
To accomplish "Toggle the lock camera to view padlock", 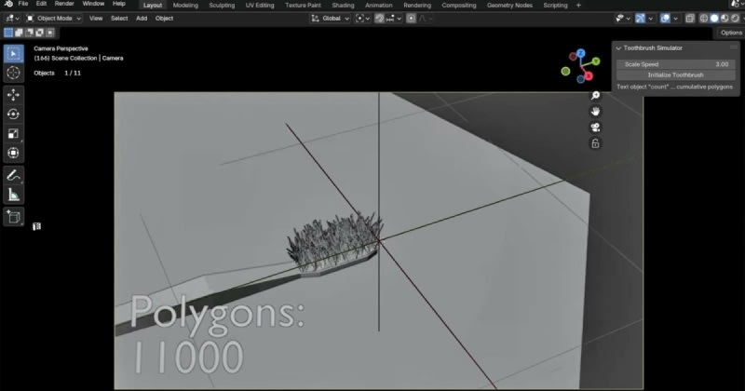I will point(596,143).
